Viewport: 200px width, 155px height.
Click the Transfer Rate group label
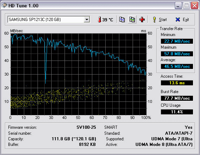click(171, 29)
